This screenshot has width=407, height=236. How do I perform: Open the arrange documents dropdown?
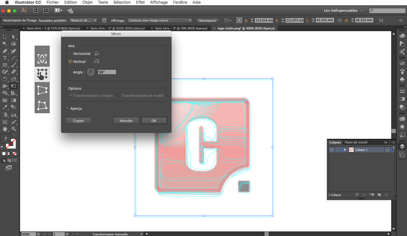[59, 11]
